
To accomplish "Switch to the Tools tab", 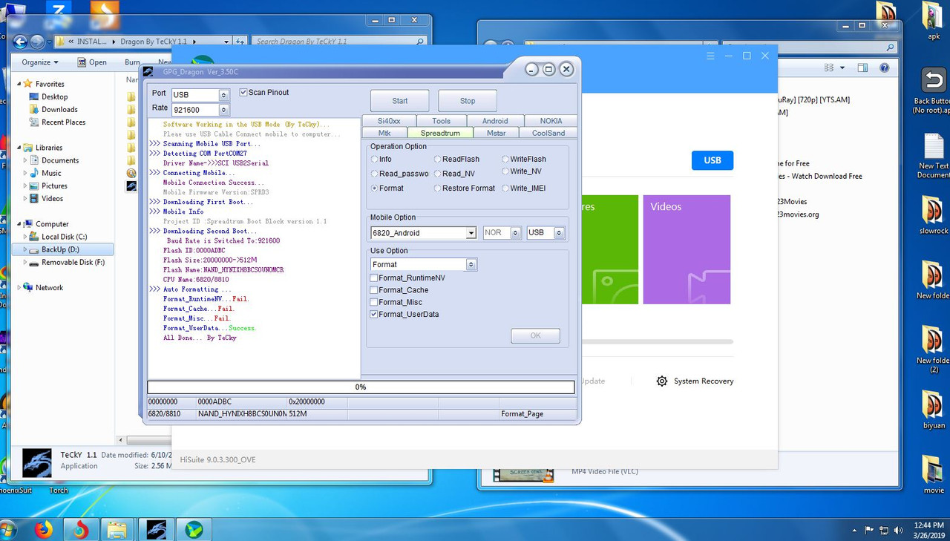I will point(442,121).
